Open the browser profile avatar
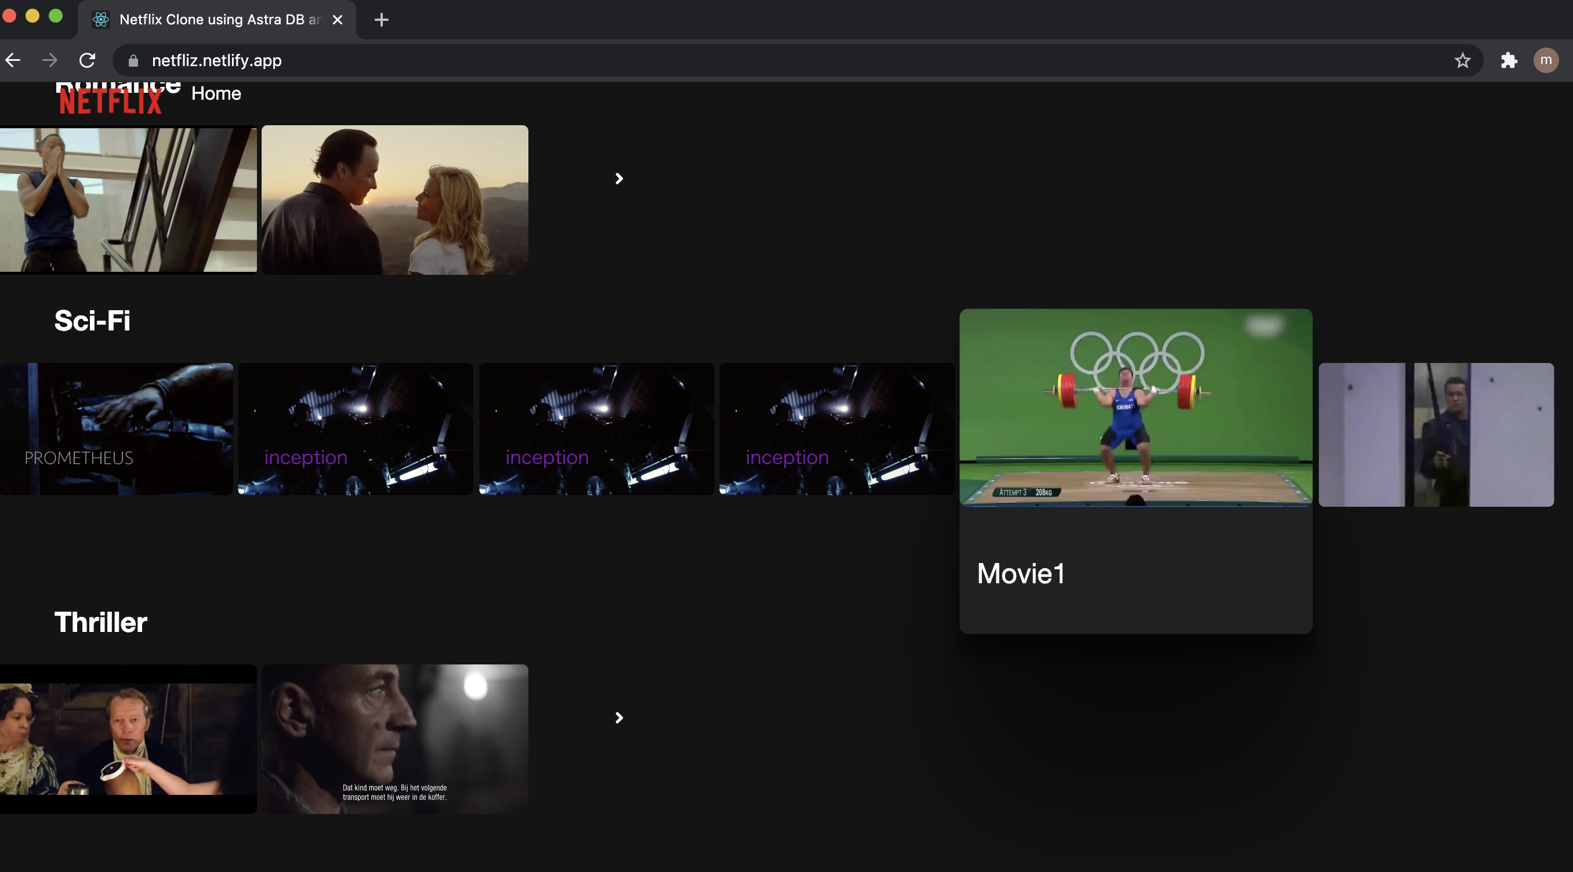The width and height of the screenshot is (1573, 872). 1546,60
